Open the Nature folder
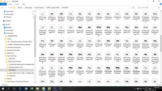Image resolution: width=162 pixels, height=91 pixels. pyautogui.click(x=9, y=79)
